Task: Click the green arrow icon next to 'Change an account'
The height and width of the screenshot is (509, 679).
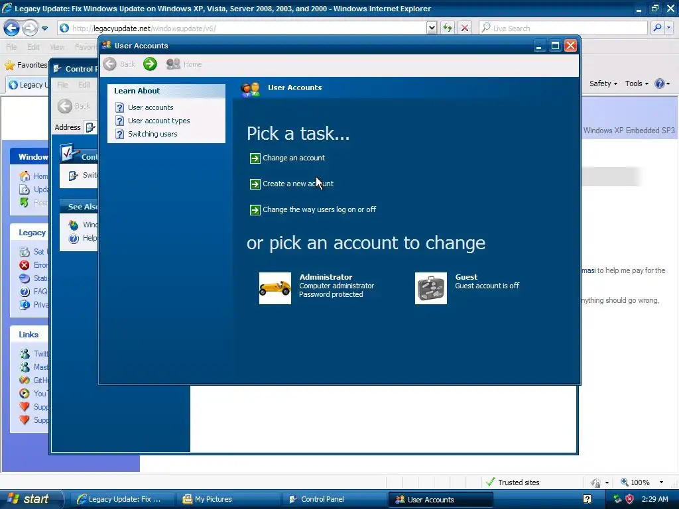Action: [x=255, y=158]
